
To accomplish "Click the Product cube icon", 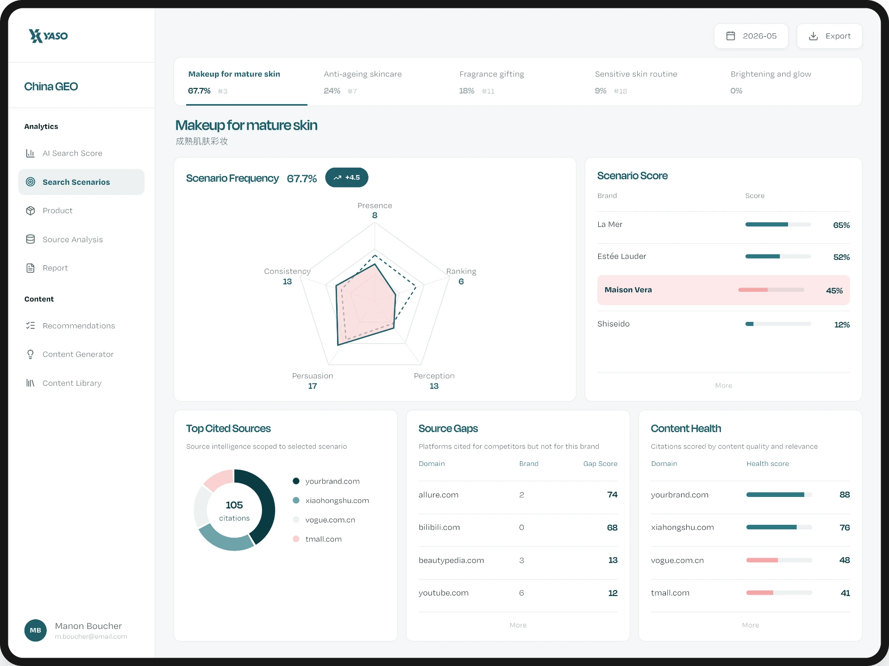I will [x=31, y=211].
